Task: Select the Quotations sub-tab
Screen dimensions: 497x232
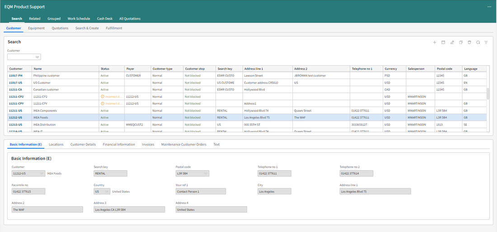Action: click(60, 28)
